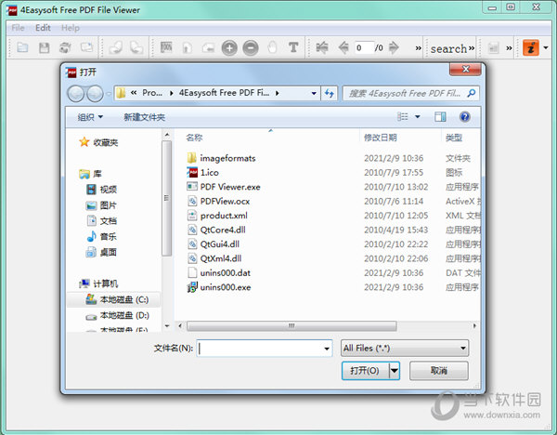Click the page number field

364,47
